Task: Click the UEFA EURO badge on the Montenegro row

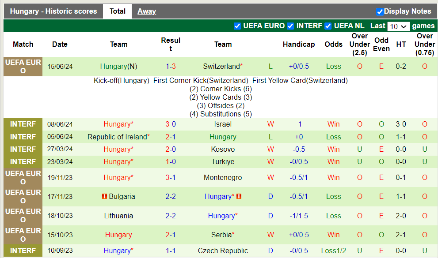Action: point(23,177)
